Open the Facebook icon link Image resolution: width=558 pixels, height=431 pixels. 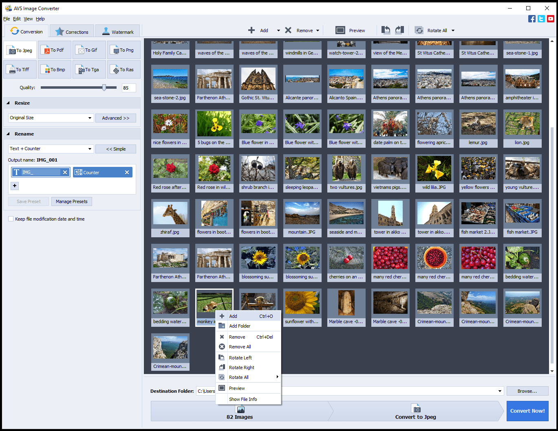pos(532,19)
